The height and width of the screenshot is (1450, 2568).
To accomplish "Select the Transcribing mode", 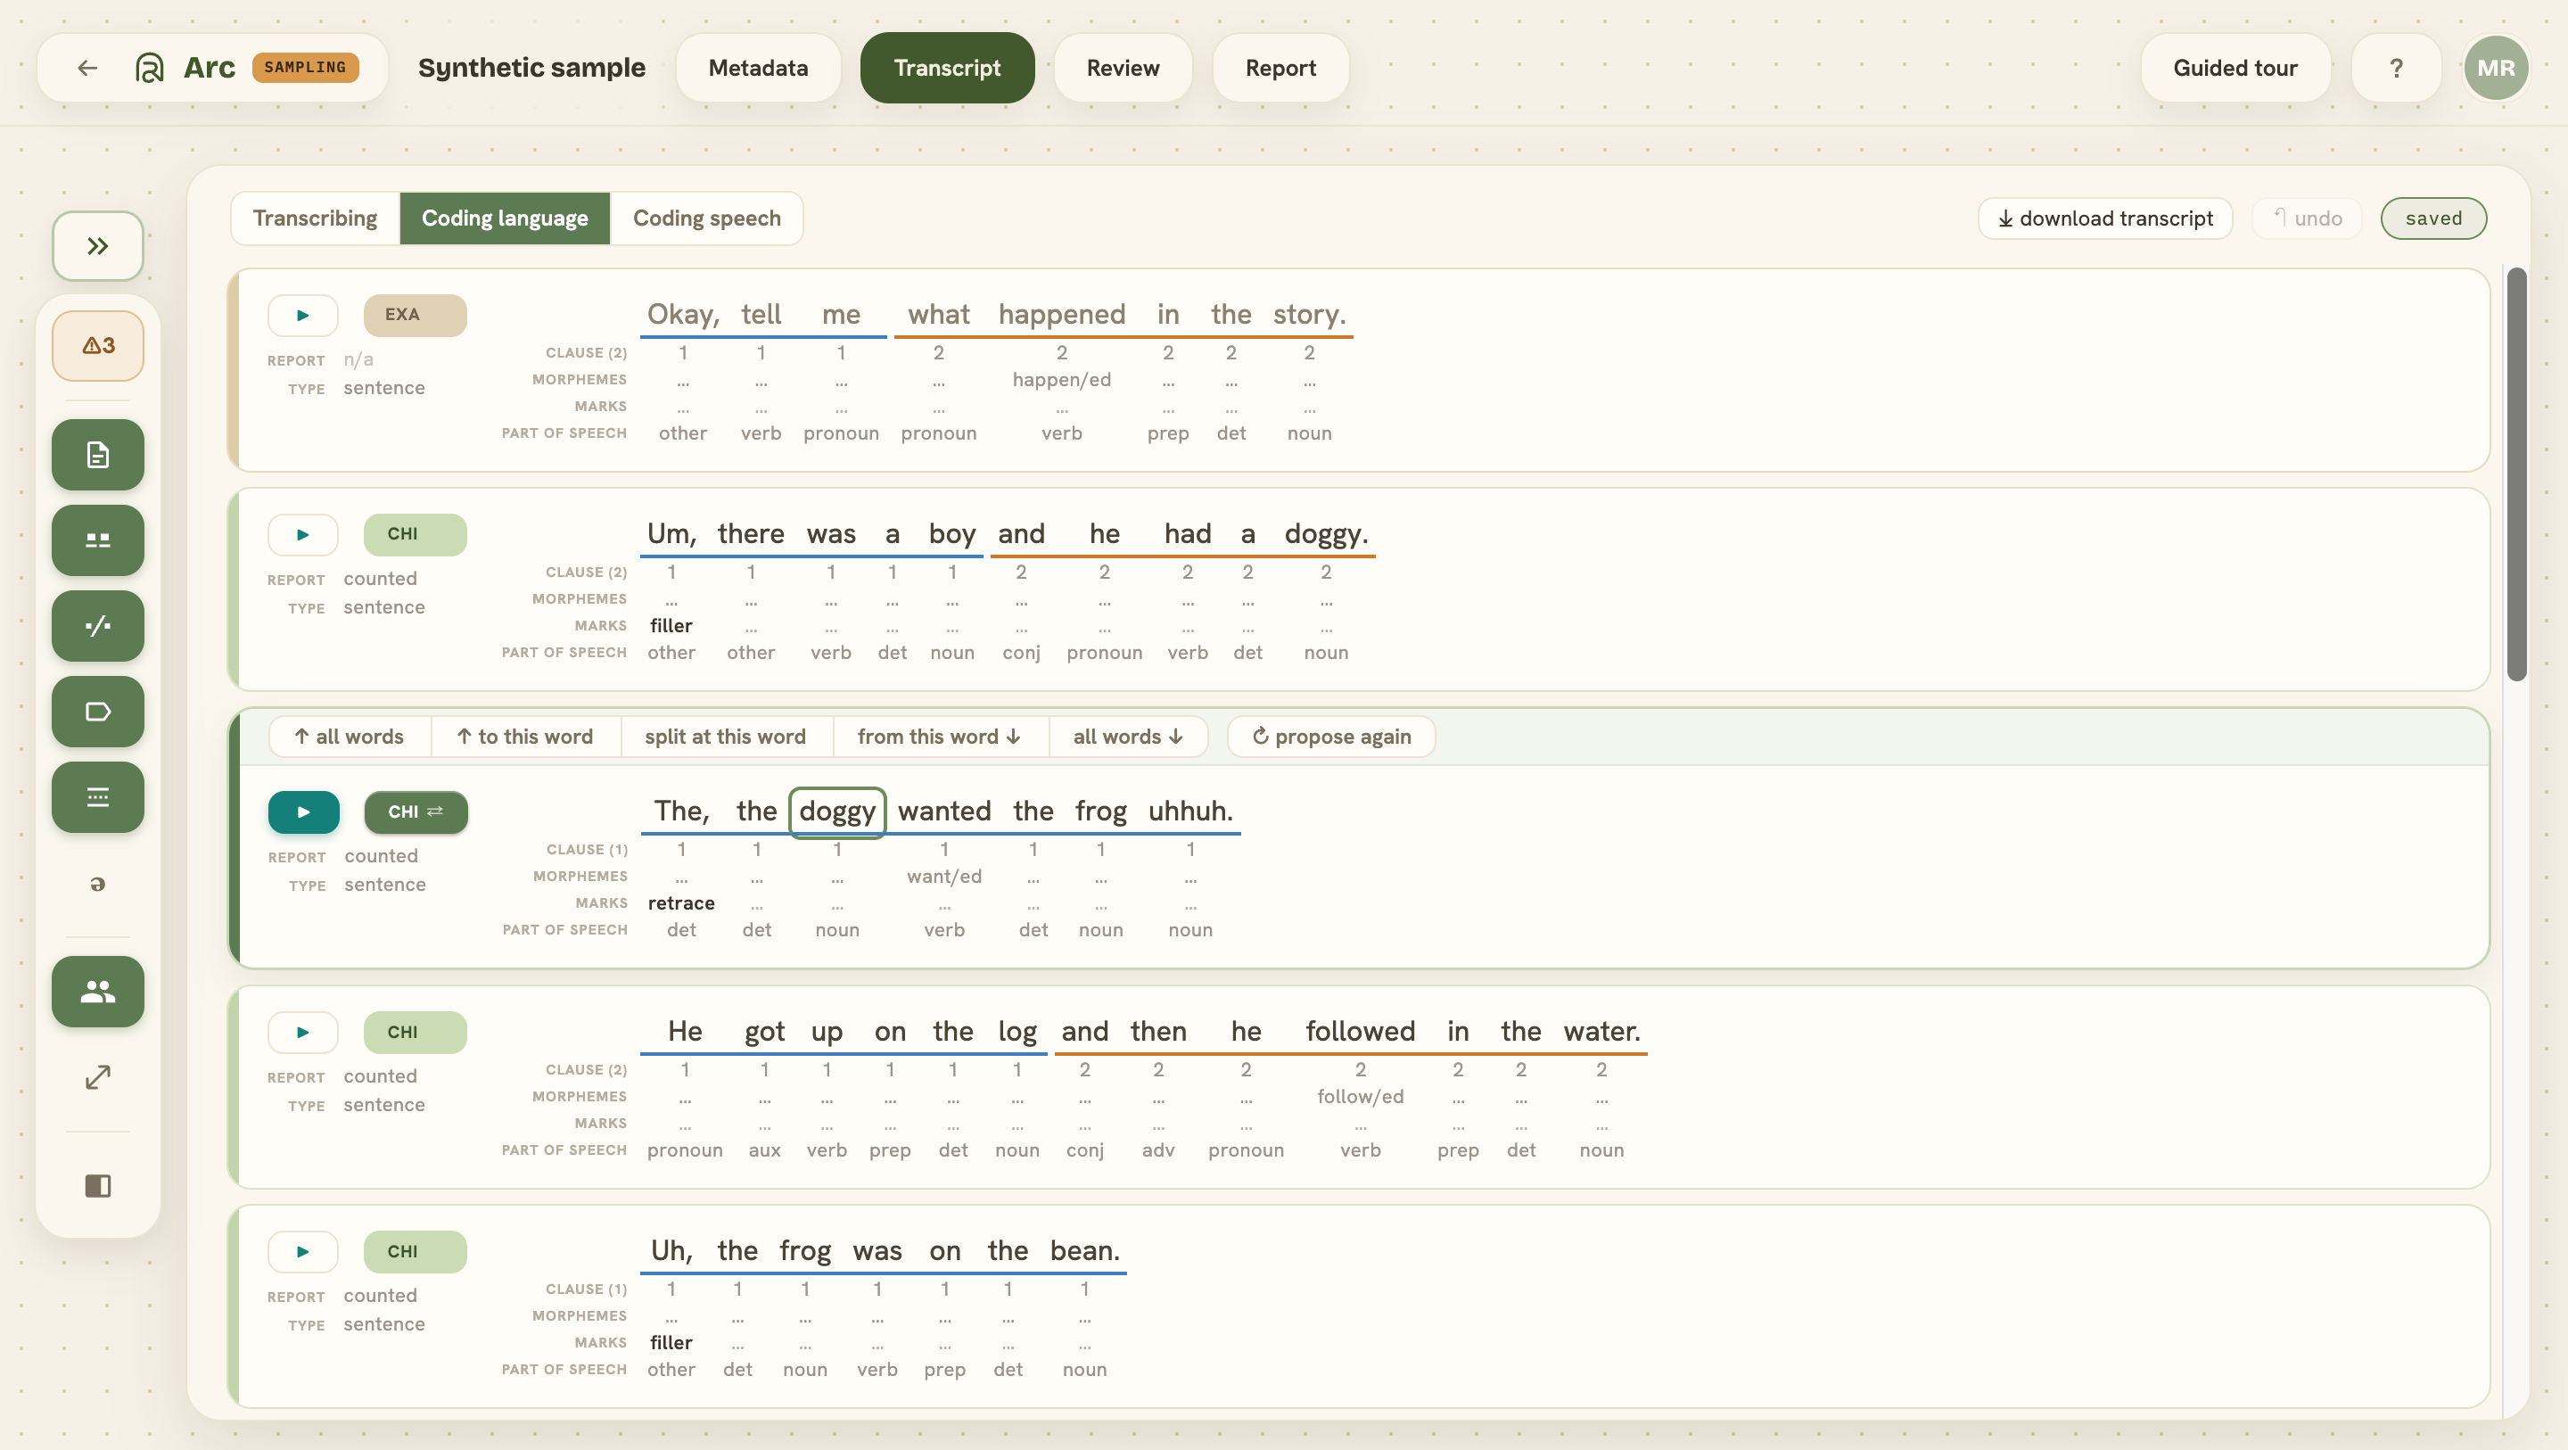I will click(x=315, y=218).
